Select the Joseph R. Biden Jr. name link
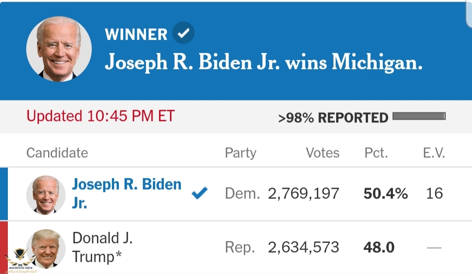 pos(126,193)
